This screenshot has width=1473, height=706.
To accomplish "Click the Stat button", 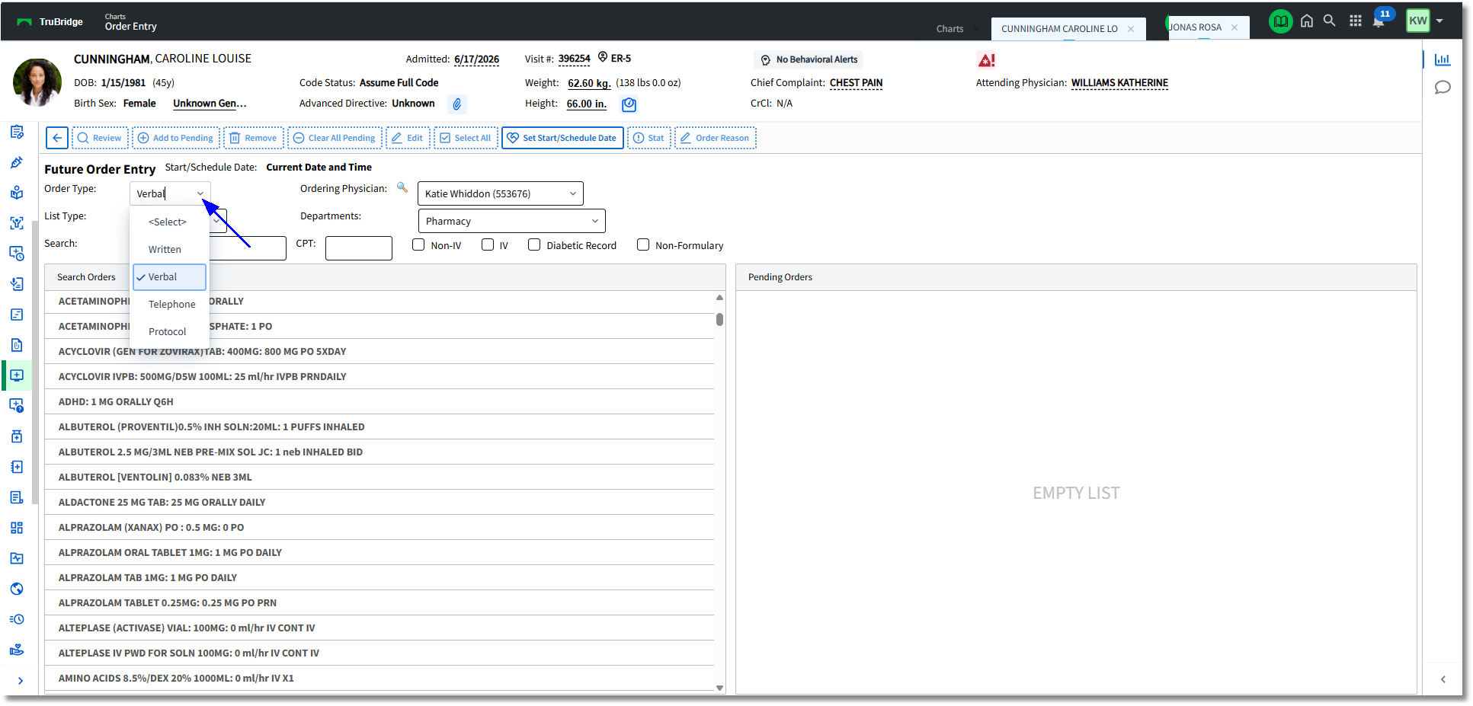I will tap(649, 138).
